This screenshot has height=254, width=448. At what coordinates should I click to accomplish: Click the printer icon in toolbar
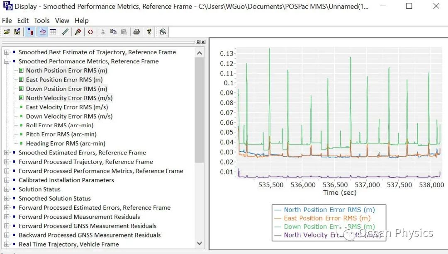coord(136,32)
